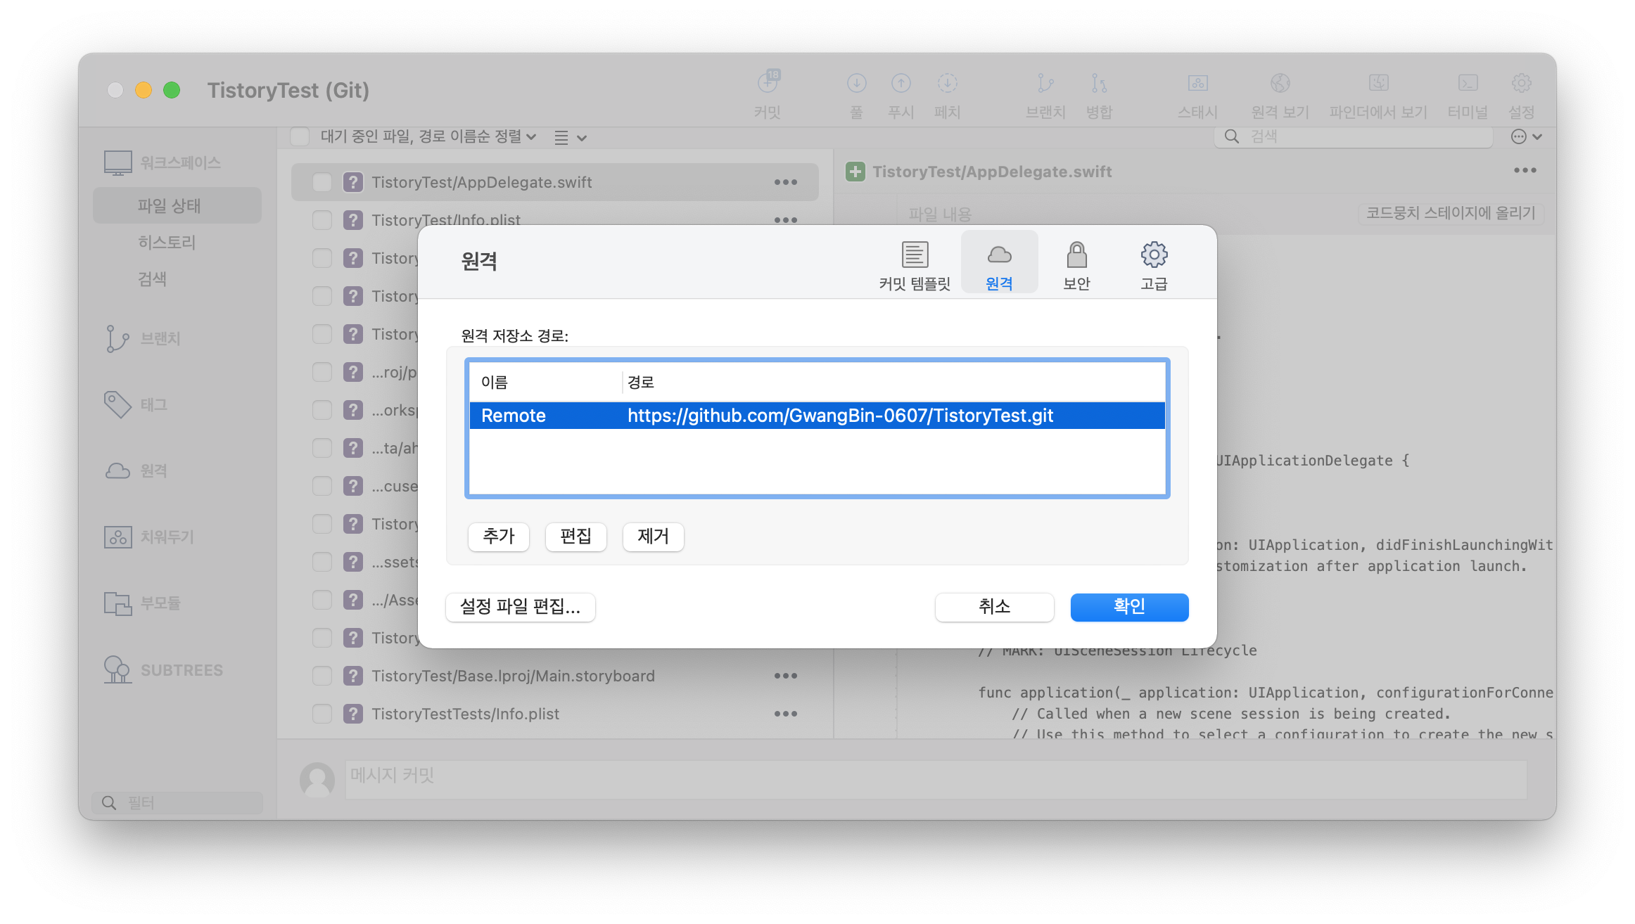This screenshot has height=924, width=1635.
Task: Click the Stash (스태시) toolbar icon
Action: coord(1197,84)
